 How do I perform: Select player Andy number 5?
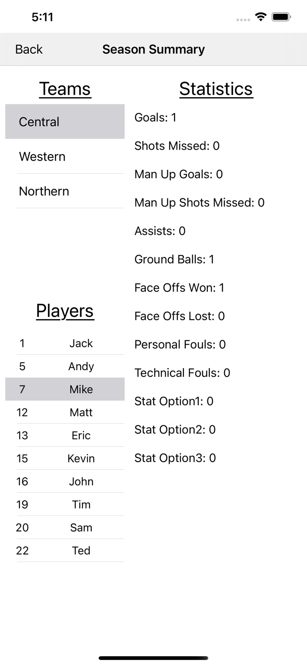(x=70, y=366)
